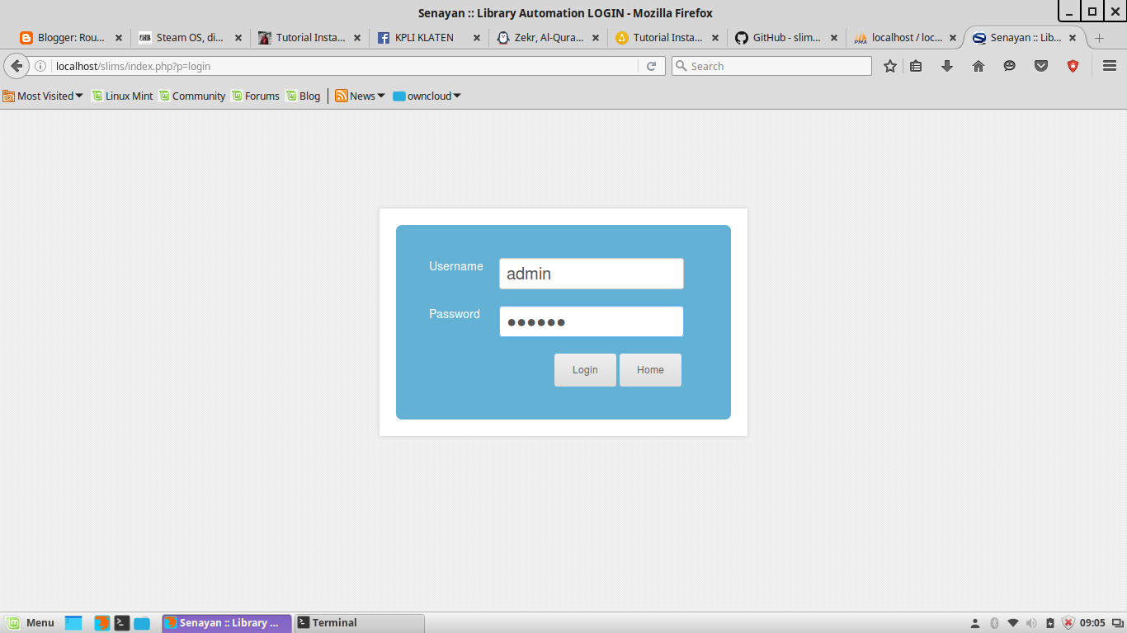Switch to the localhost phpMyAdmin tab

tap(904, 37)
